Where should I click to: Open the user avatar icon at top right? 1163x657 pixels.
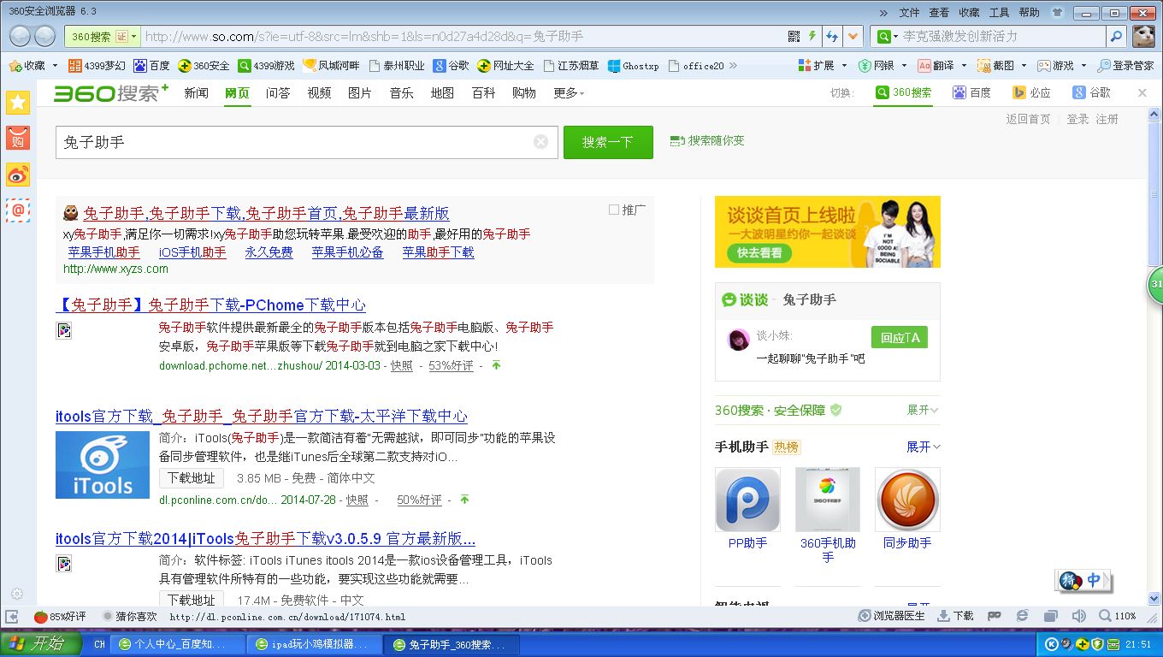click(1143, 36)
